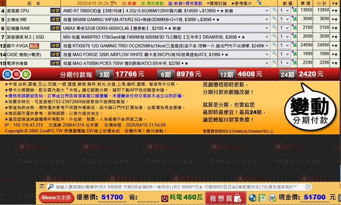This screenshot has width=341, height=205.
Task: Click the small user icon in the header row
Action: 259,2
